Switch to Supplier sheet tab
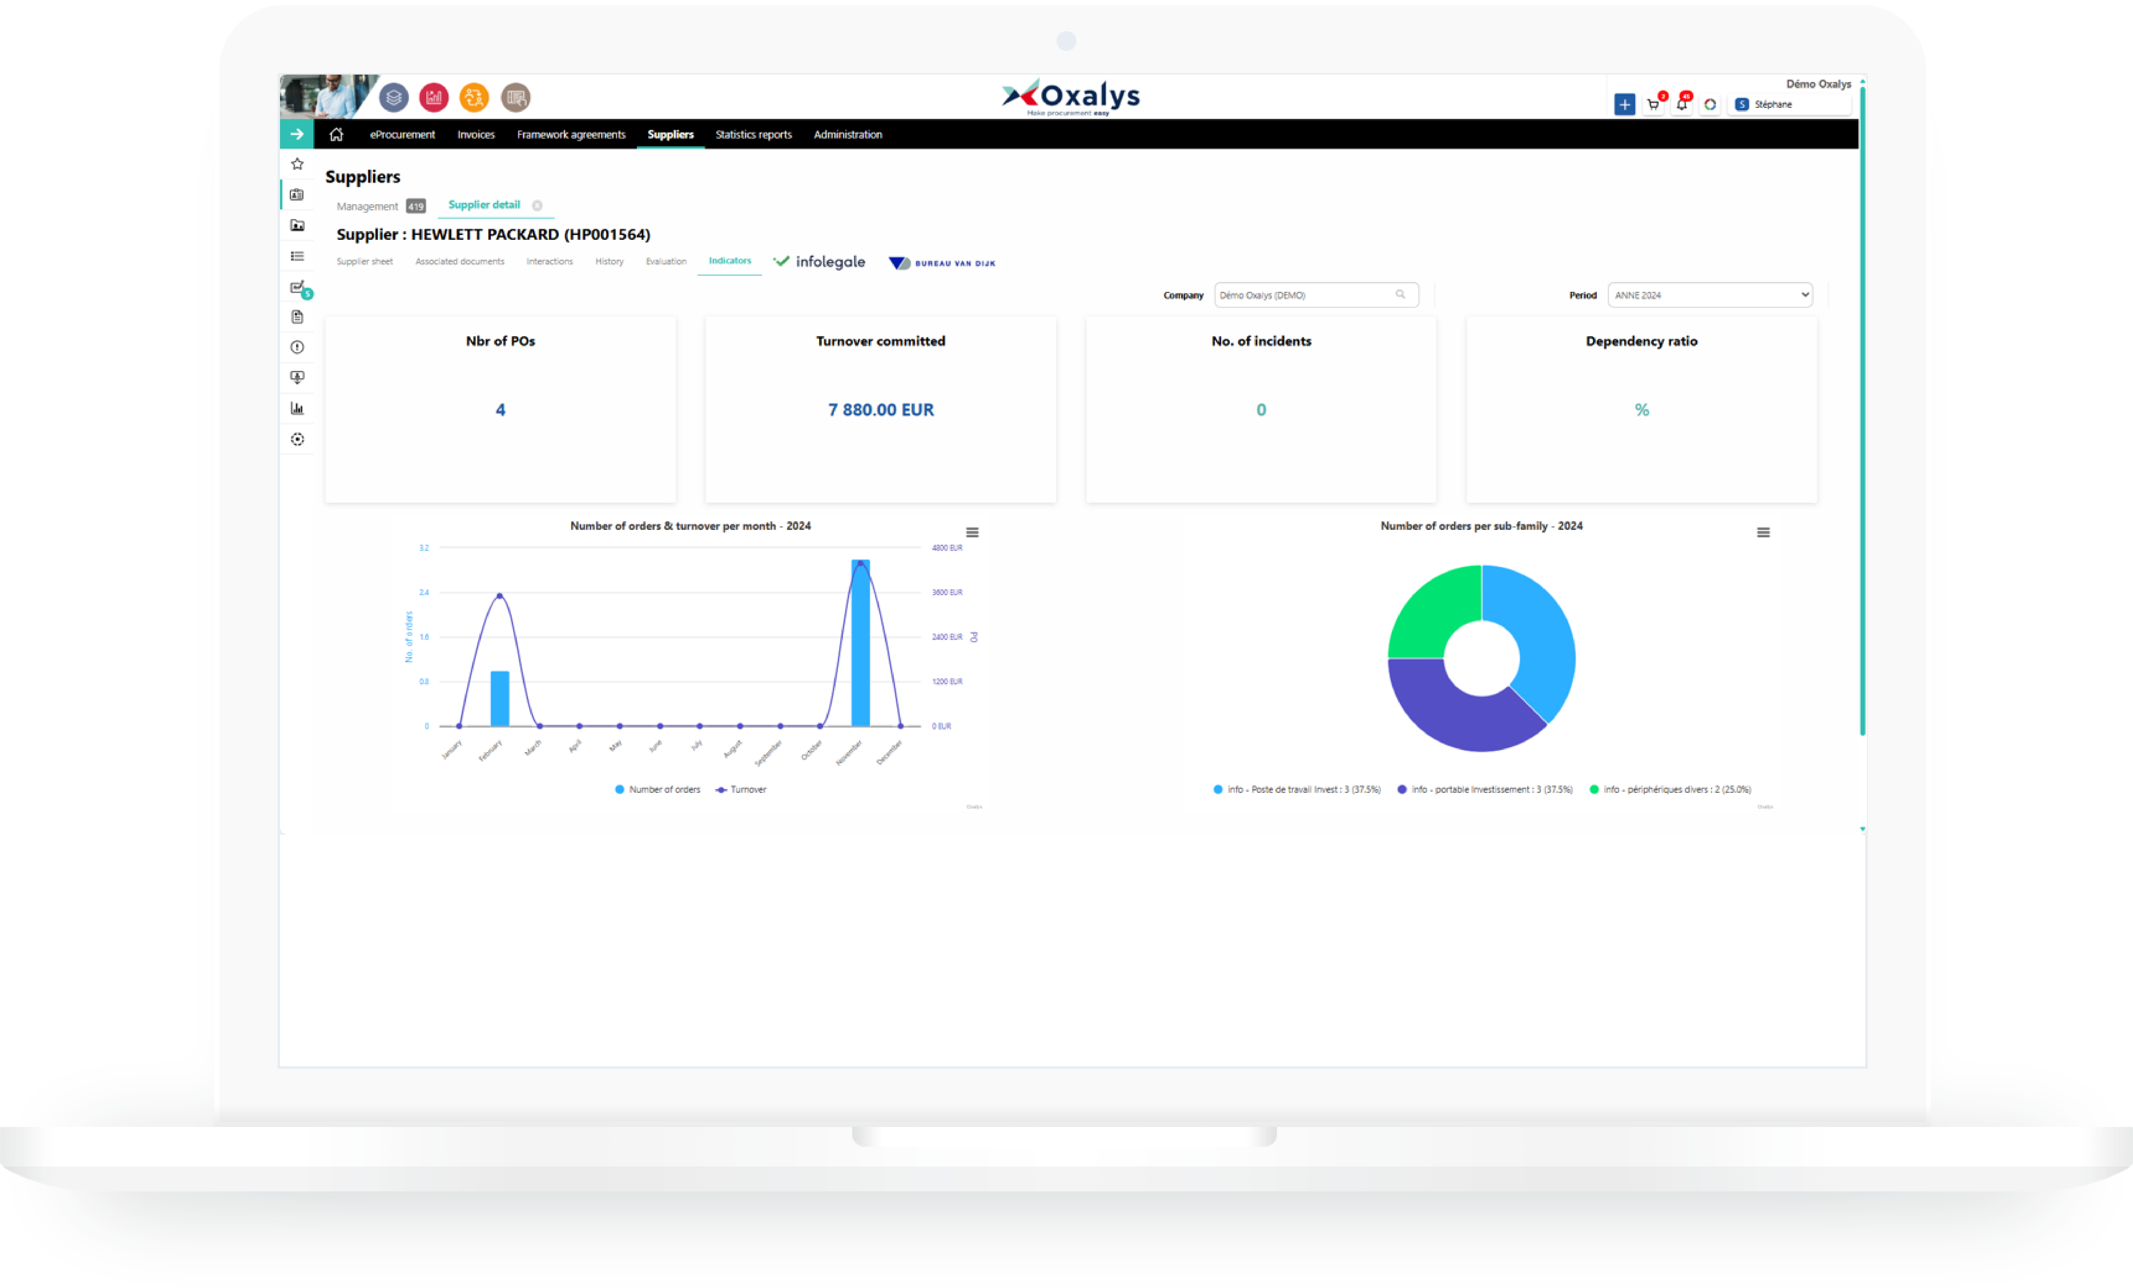 click(x=364, y=262)
